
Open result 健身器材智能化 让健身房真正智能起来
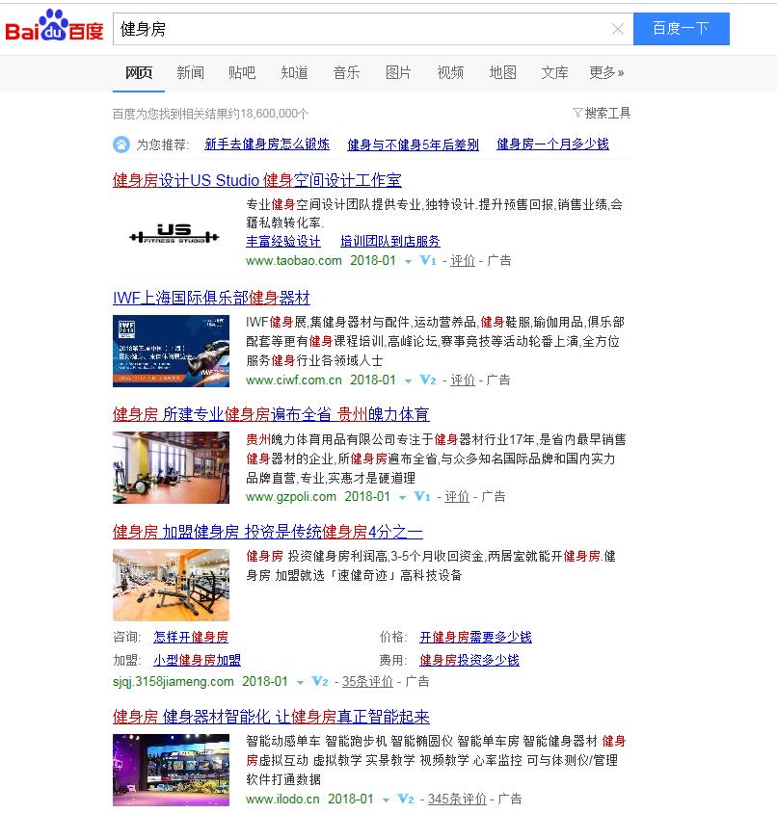coord(271,717)
